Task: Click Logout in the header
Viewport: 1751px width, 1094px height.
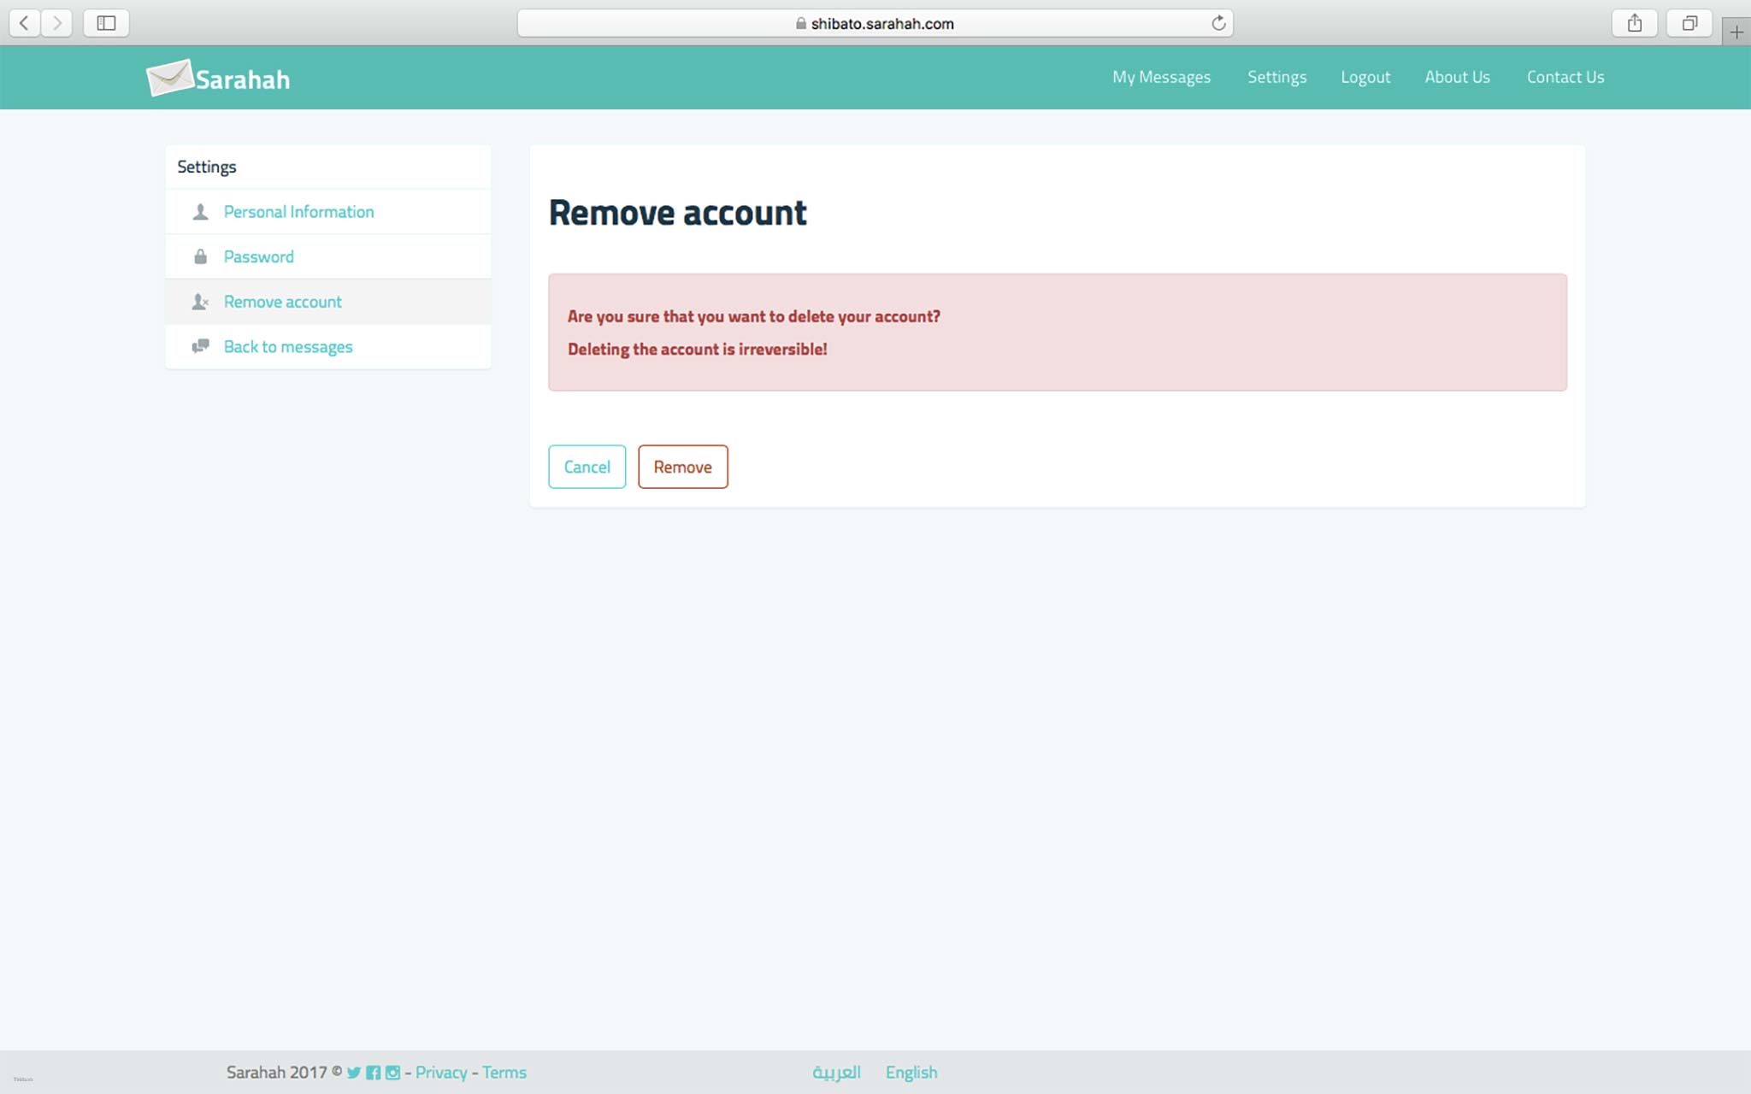Action: 1365,77
